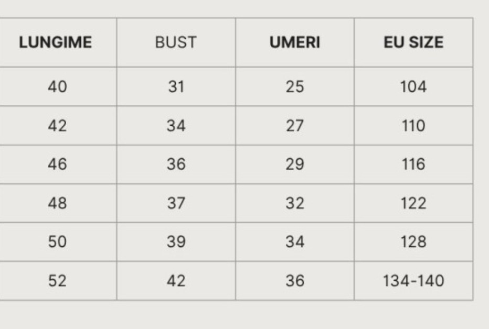Image resolution: width=489 pixels, height=329 pixels.
Task: Select the EU SIZE column header
Action: click(413, 42)
